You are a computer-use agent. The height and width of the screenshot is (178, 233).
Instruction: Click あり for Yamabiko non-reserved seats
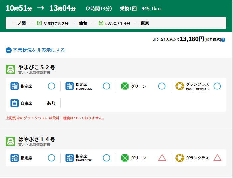coord(51,103)
